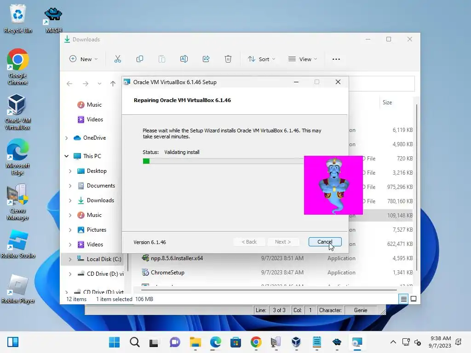Image resolution: width=471 pixels, height=353 pixels.
Task: Click the Share icon in Downloads toolbar
Action: pyautogui.click(x=206, y=59)
